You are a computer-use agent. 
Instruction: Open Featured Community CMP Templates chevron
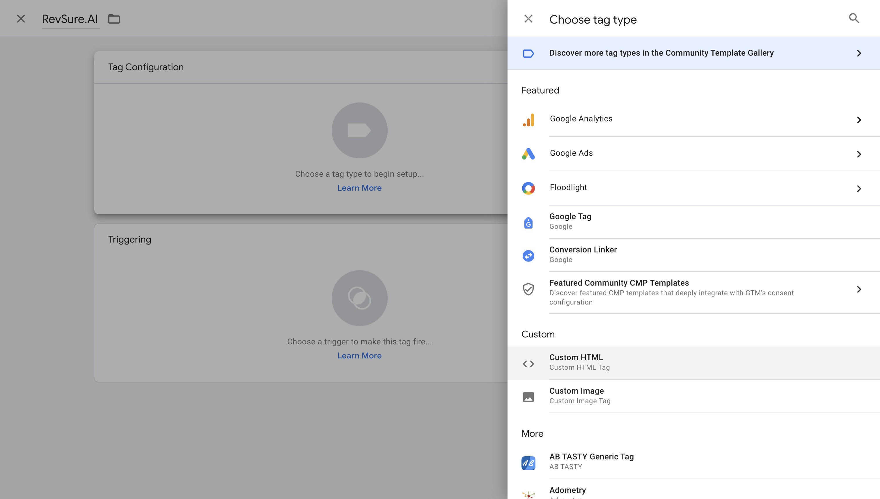pos(858,289)
